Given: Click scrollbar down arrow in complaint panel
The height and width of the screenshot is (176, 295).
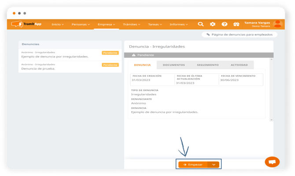Looking at the screenshot, I should point(271,120).
